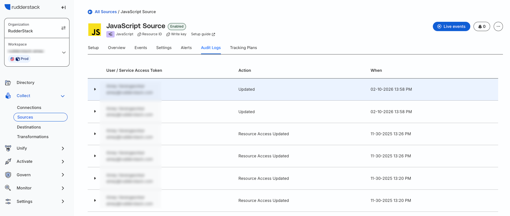The image size is (510, 216).
Task: Expand the sidebar Settings section chevron
Action: pos(63,202)
